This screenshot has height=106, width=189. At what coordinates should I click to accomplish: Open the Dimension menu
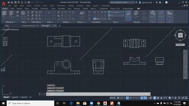(x=61, y=6)
